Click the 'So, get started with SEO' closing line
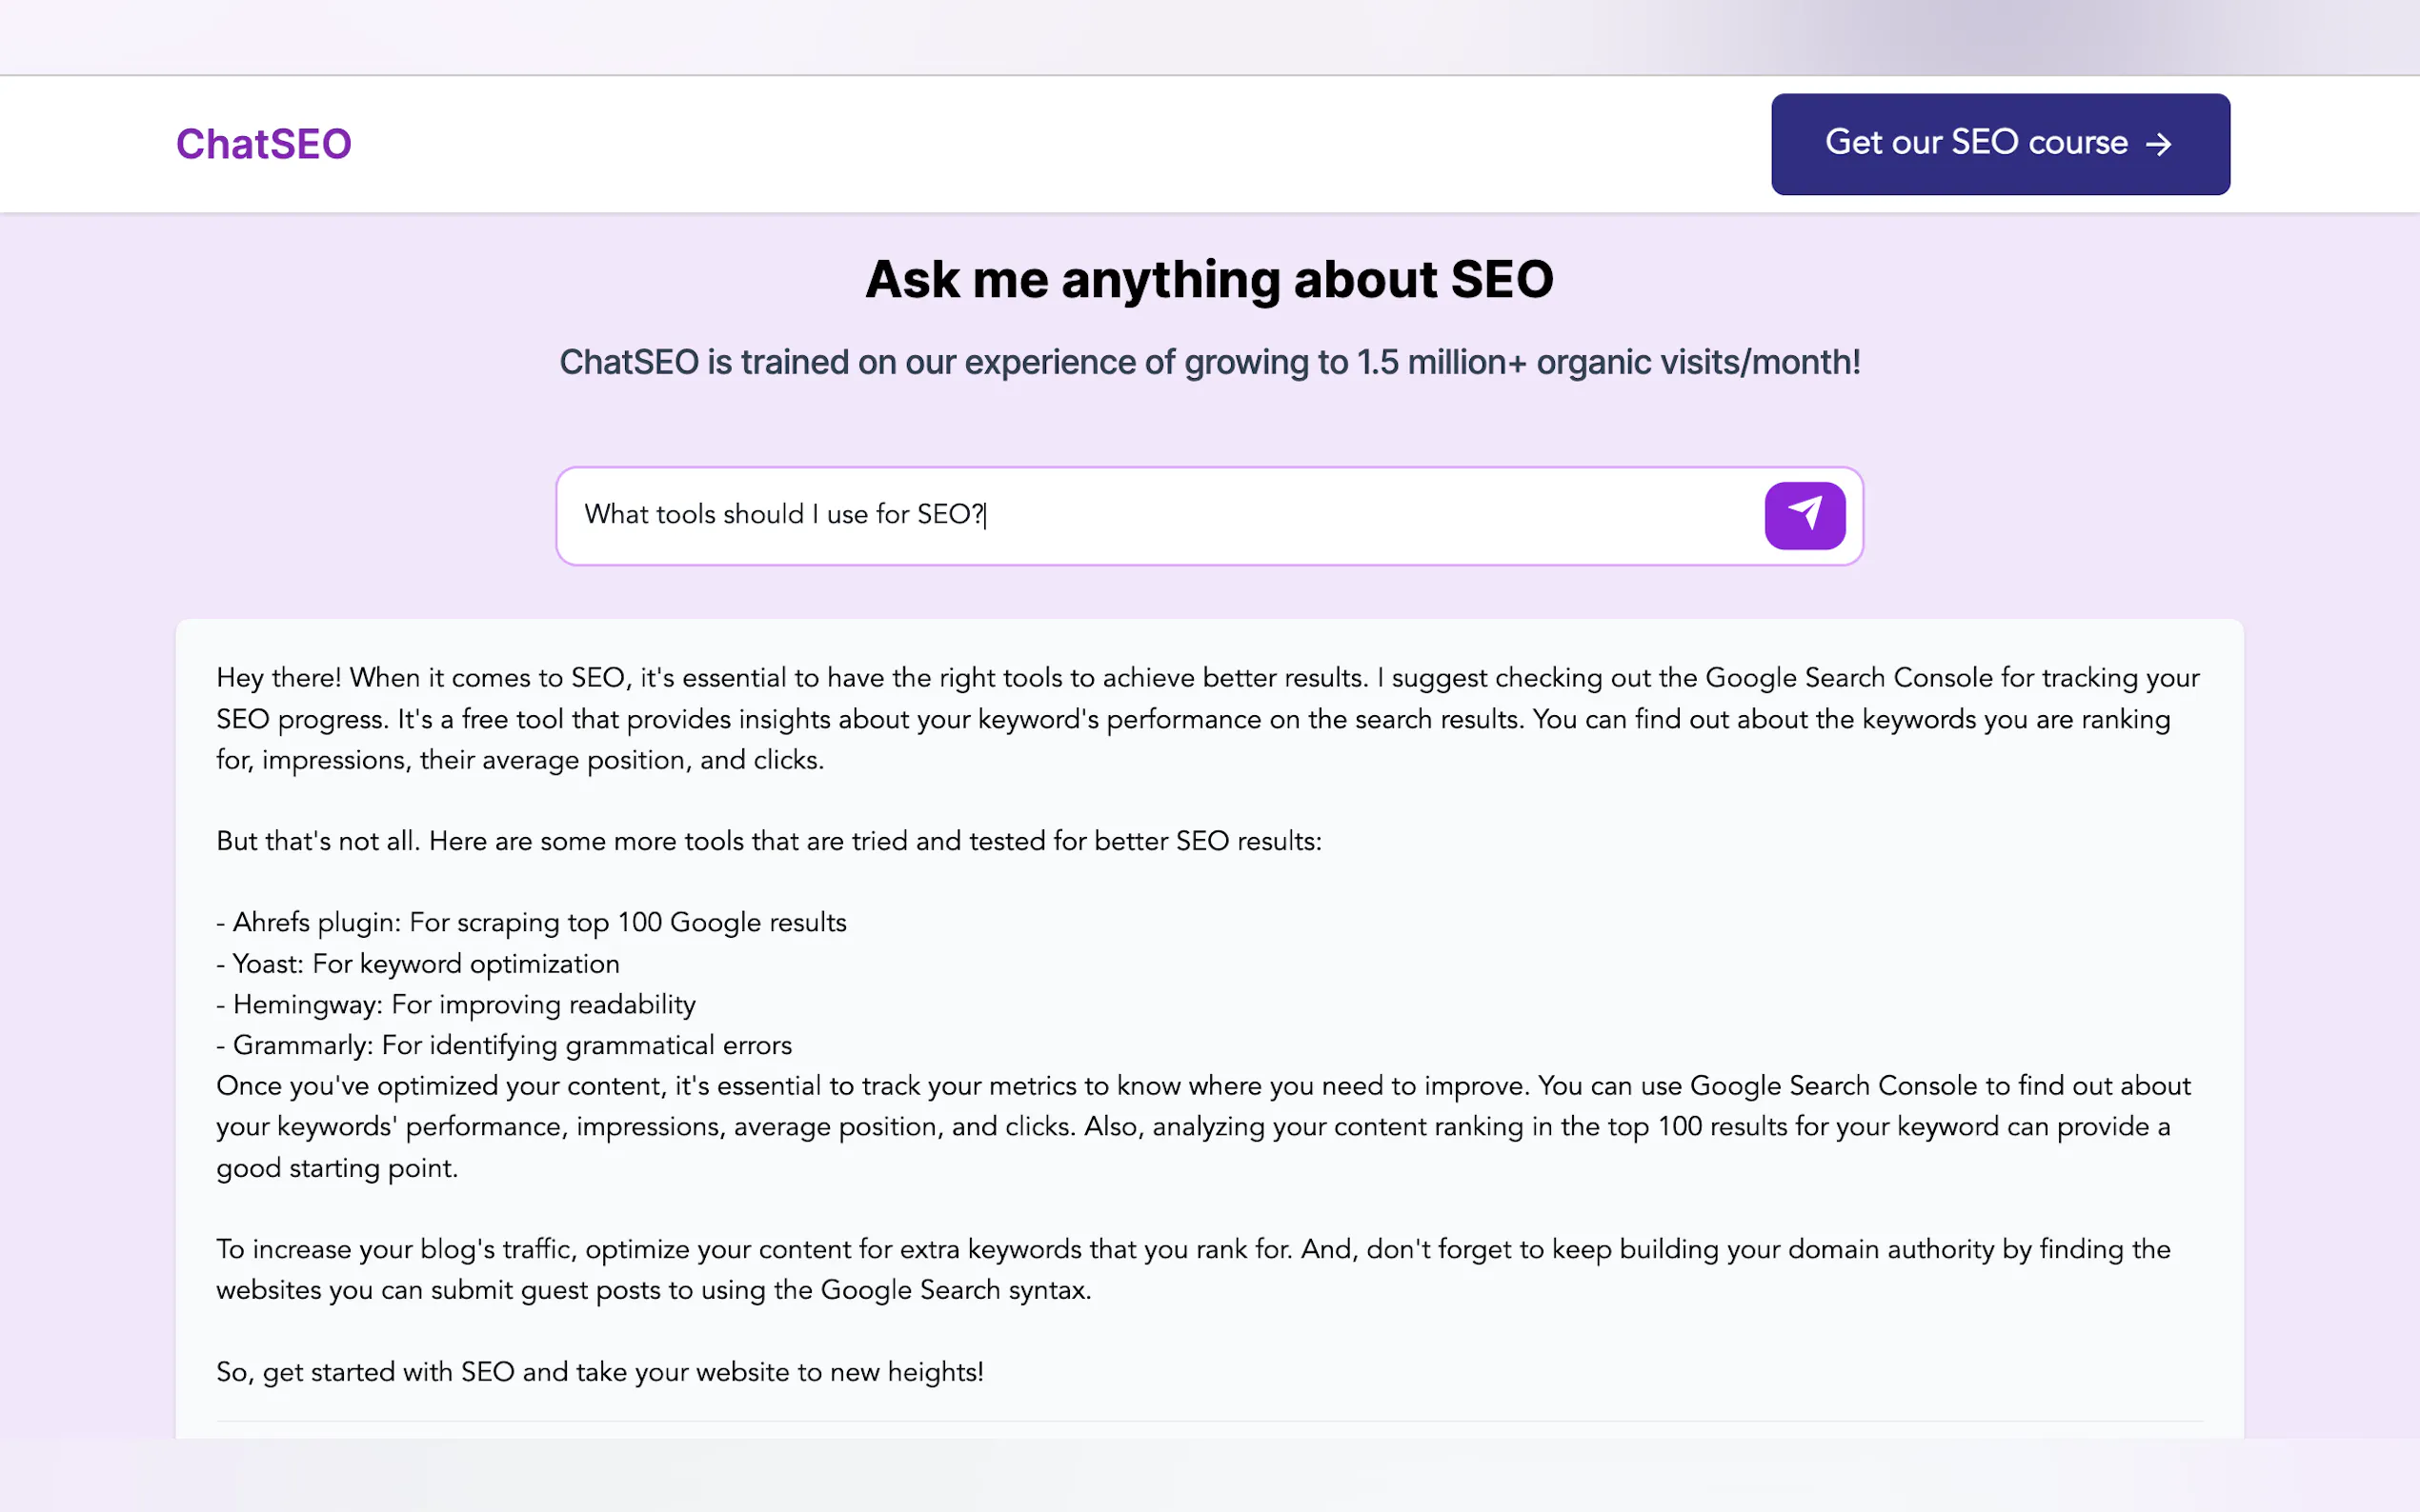This screenshot has height=1512, width=2420. coord(599,1372)
